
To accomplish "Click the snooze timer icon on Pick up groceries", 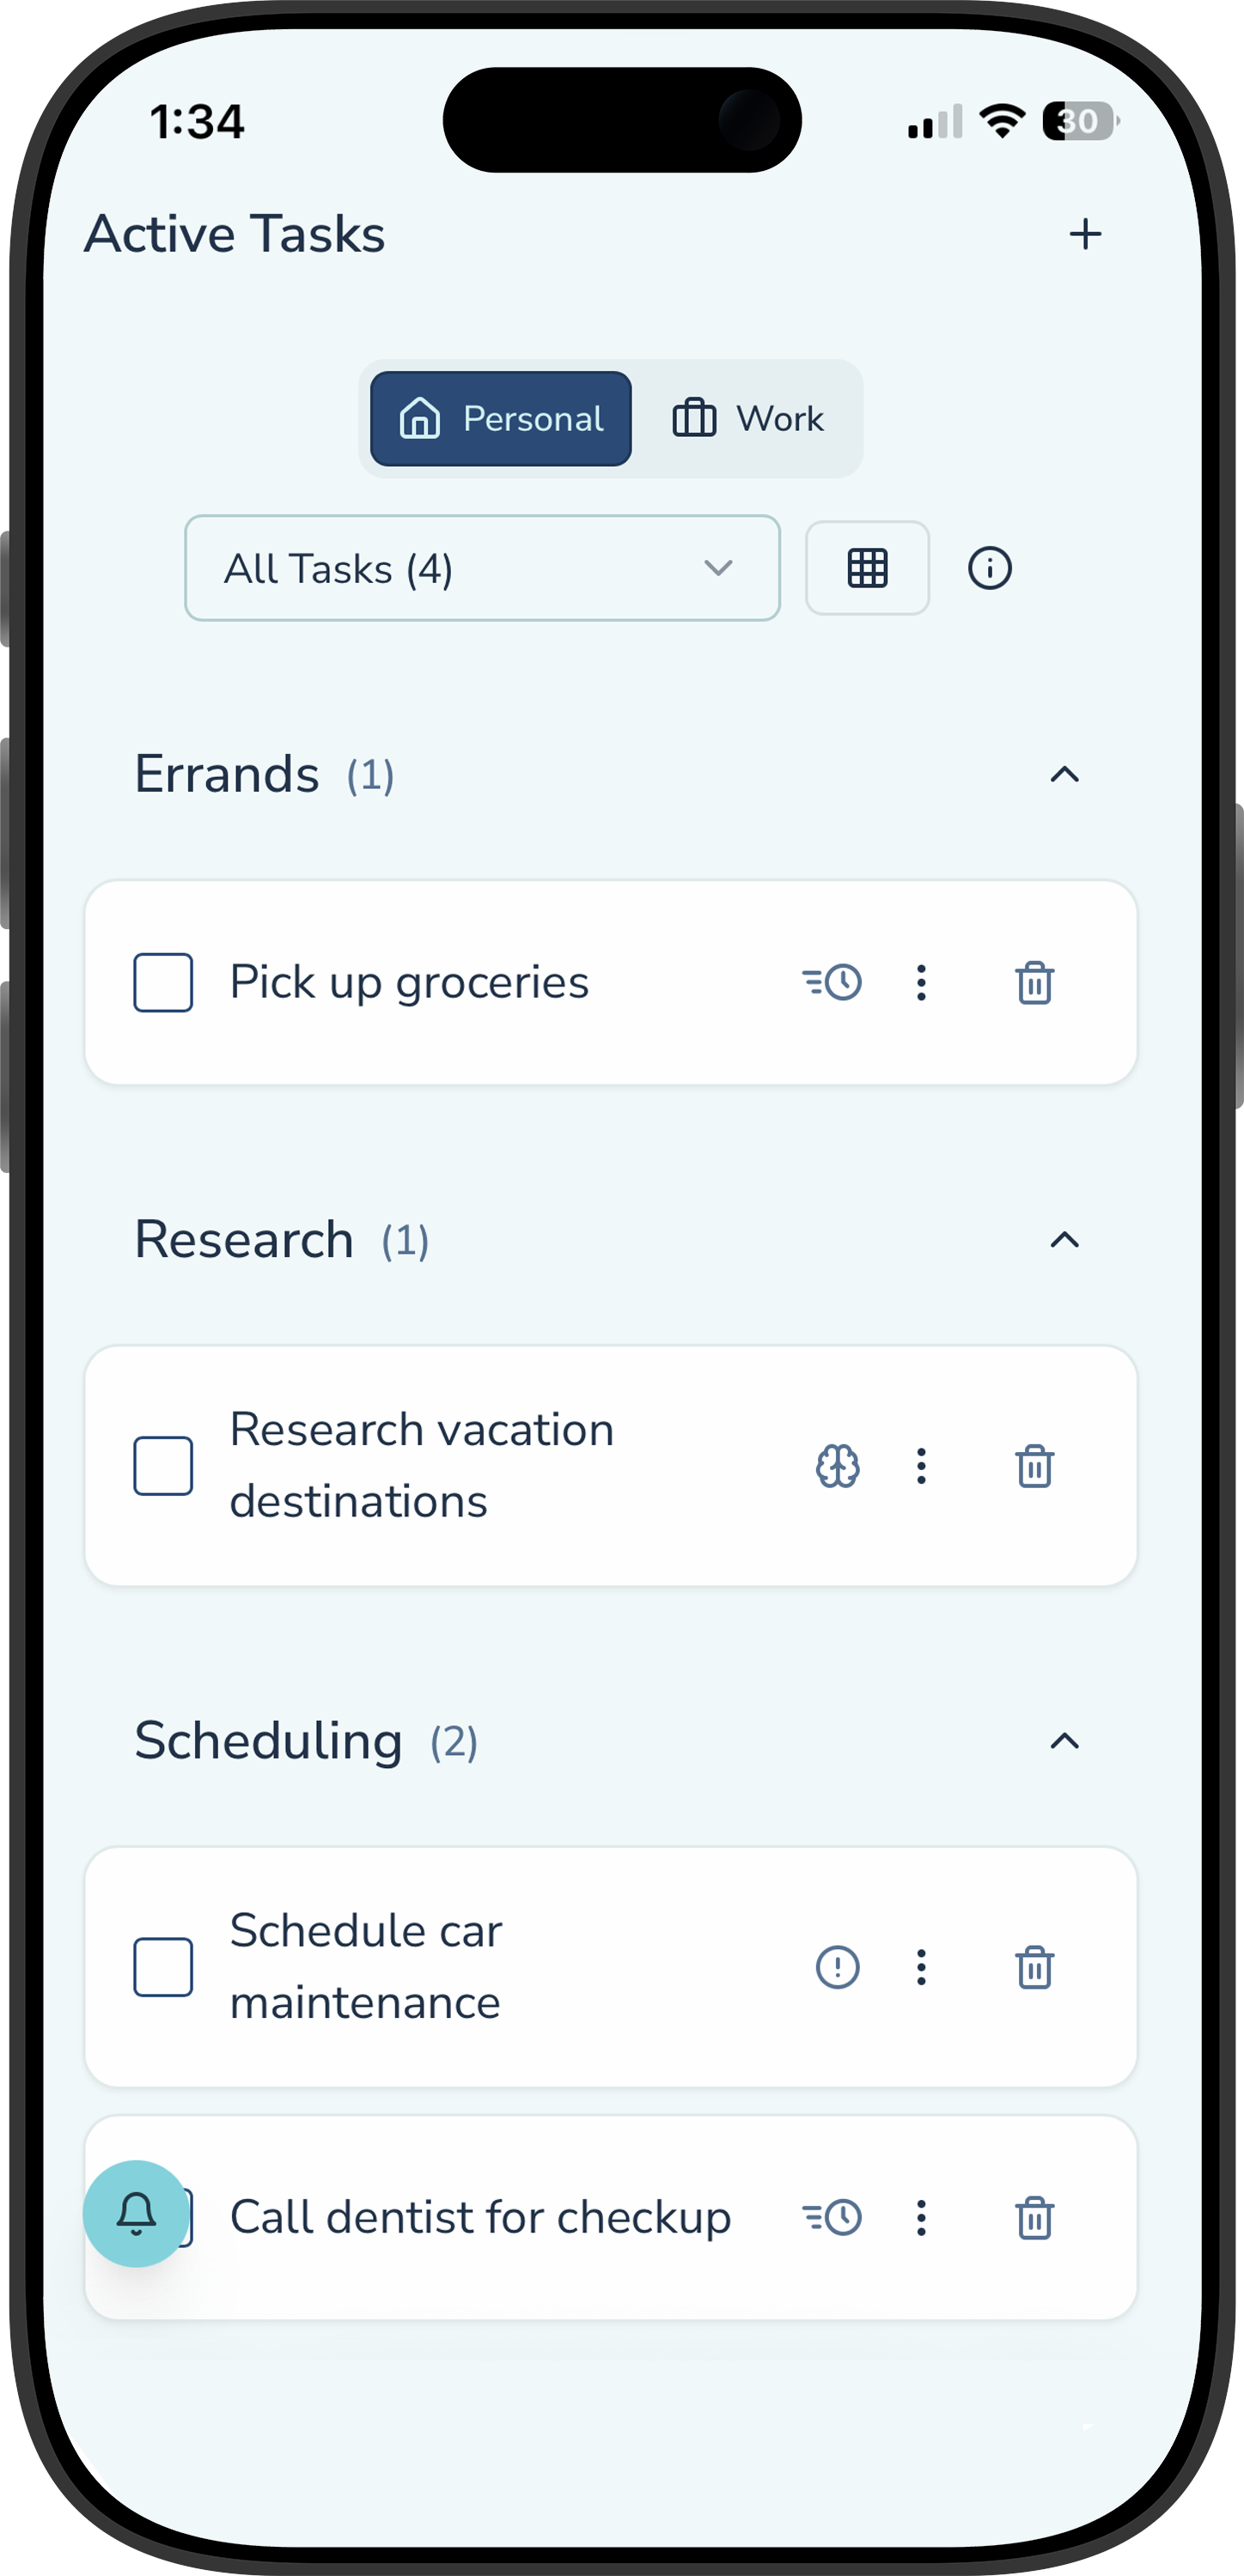I will (833, 982).
